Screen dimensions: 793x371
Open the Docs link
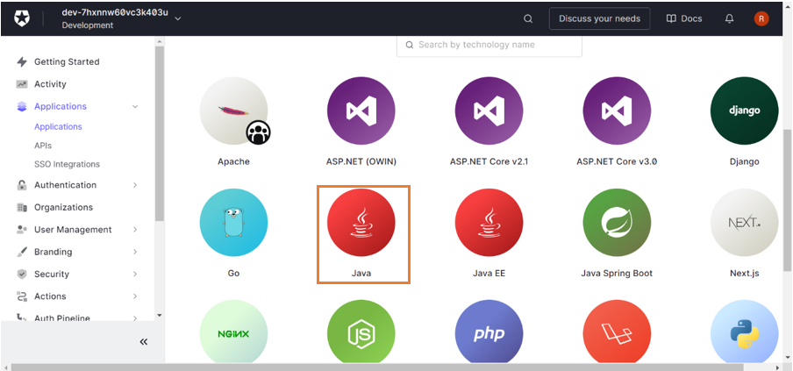click(x=684, y=18)
